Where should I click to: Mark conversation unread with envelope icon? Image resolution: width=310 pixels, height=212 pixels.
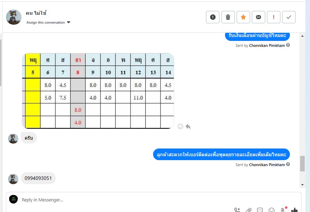point(259,17)
